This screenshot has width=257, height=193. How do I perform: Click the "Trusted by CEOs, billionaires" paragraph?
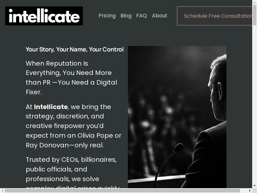coord(71,169)
